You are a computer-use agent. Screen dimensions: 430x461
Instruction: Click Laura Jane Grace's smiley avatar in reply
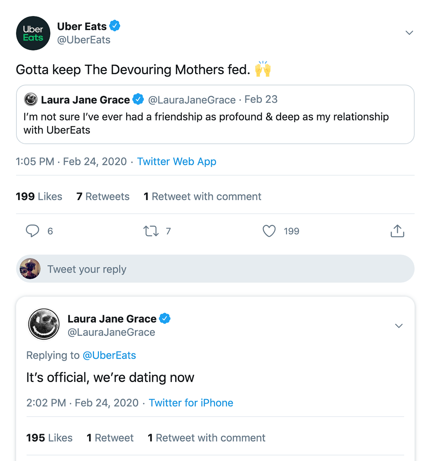[x=44, y=324]
